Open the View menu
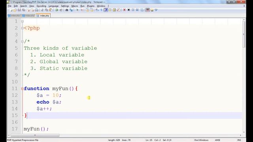This screenshot has width=253, height=142. click(32, 6)
